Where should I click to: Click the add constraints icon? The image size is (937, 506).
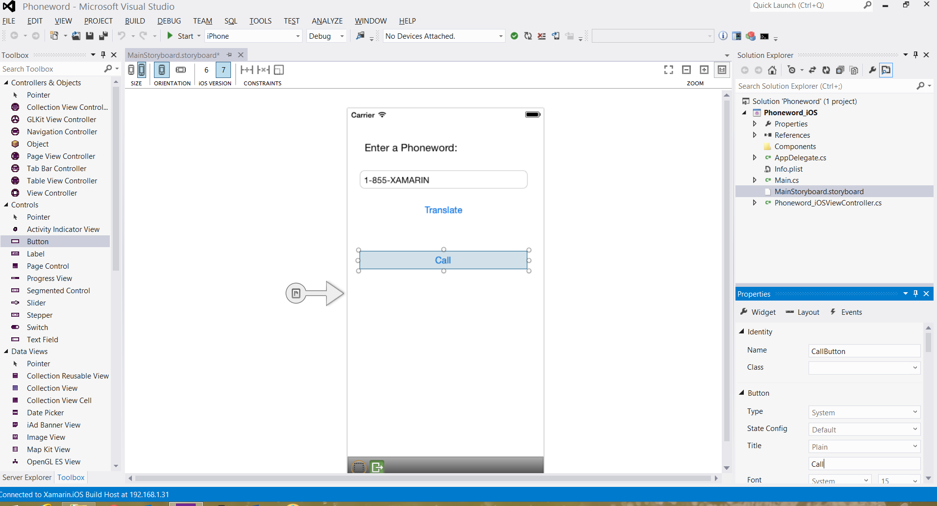click(x=247, y=70)
